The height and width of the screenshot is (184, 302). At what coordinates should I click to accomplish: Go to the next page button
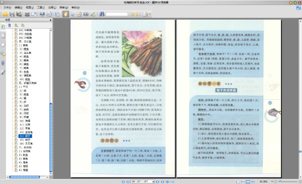pyautogui.click(x=158, y=181)
